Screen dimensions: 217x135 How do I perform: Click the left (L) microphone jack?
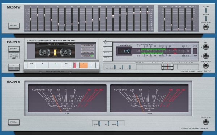coord(206,47)
